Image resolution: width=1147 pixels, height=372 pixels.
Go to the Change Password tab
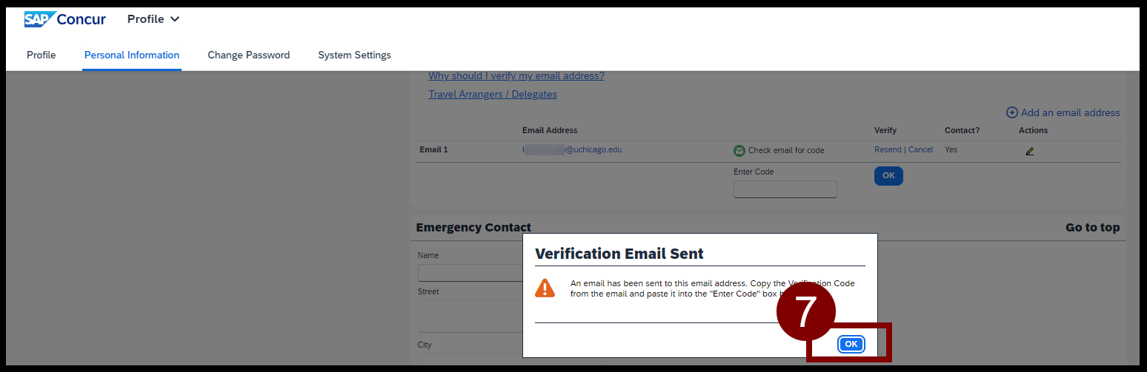point(248,55)
